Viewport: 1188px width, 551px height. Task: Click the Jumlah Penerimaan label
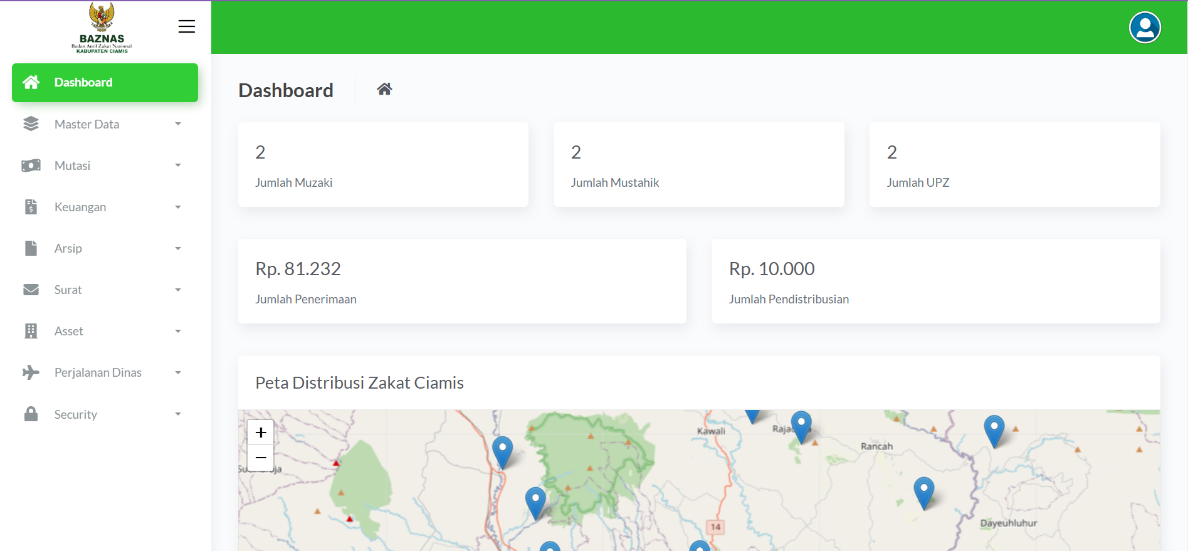306,299
